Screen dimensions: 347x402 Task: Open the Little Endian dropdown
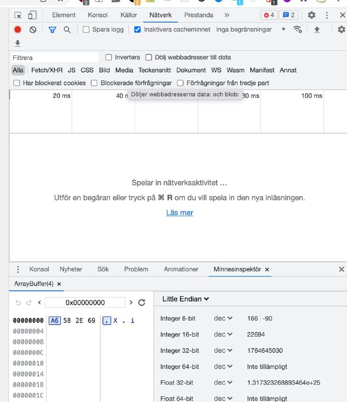click(185, 299)
